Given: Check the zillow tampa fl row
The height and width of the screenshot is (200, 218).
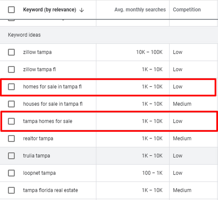Looking at the screenshot, I should tap(11, 69).
